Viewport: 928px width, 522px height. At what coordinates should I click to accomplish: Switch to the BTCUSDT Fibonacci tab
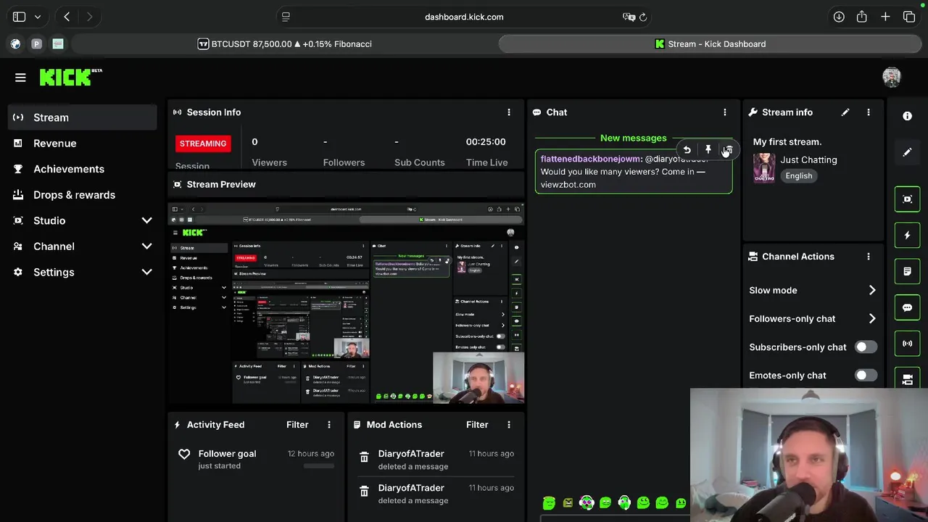pos(285,44)
